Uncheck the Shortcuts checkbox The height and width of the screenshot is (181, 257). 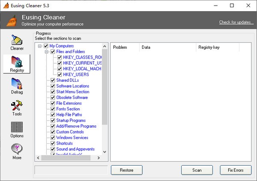point(53,143)
